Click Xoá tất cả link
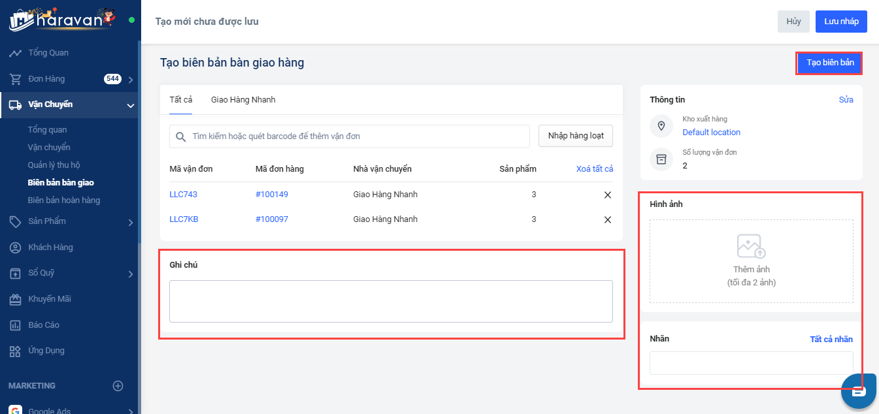 (x=594, y=169)
